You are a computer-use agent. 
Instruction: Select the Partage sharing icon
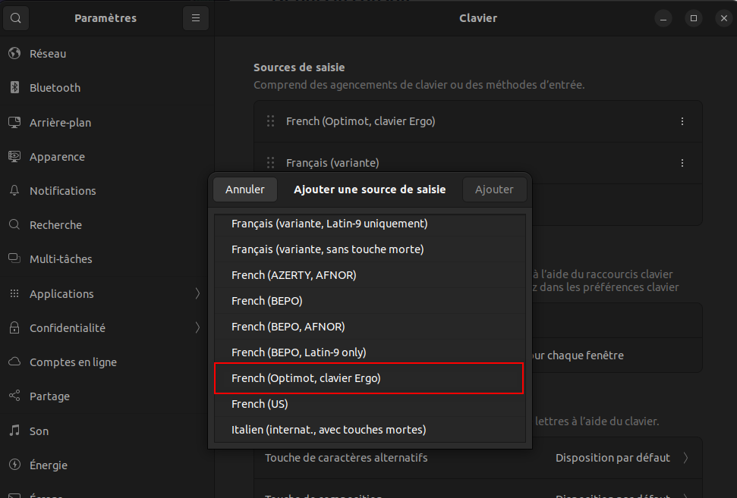tap(14, 396)
